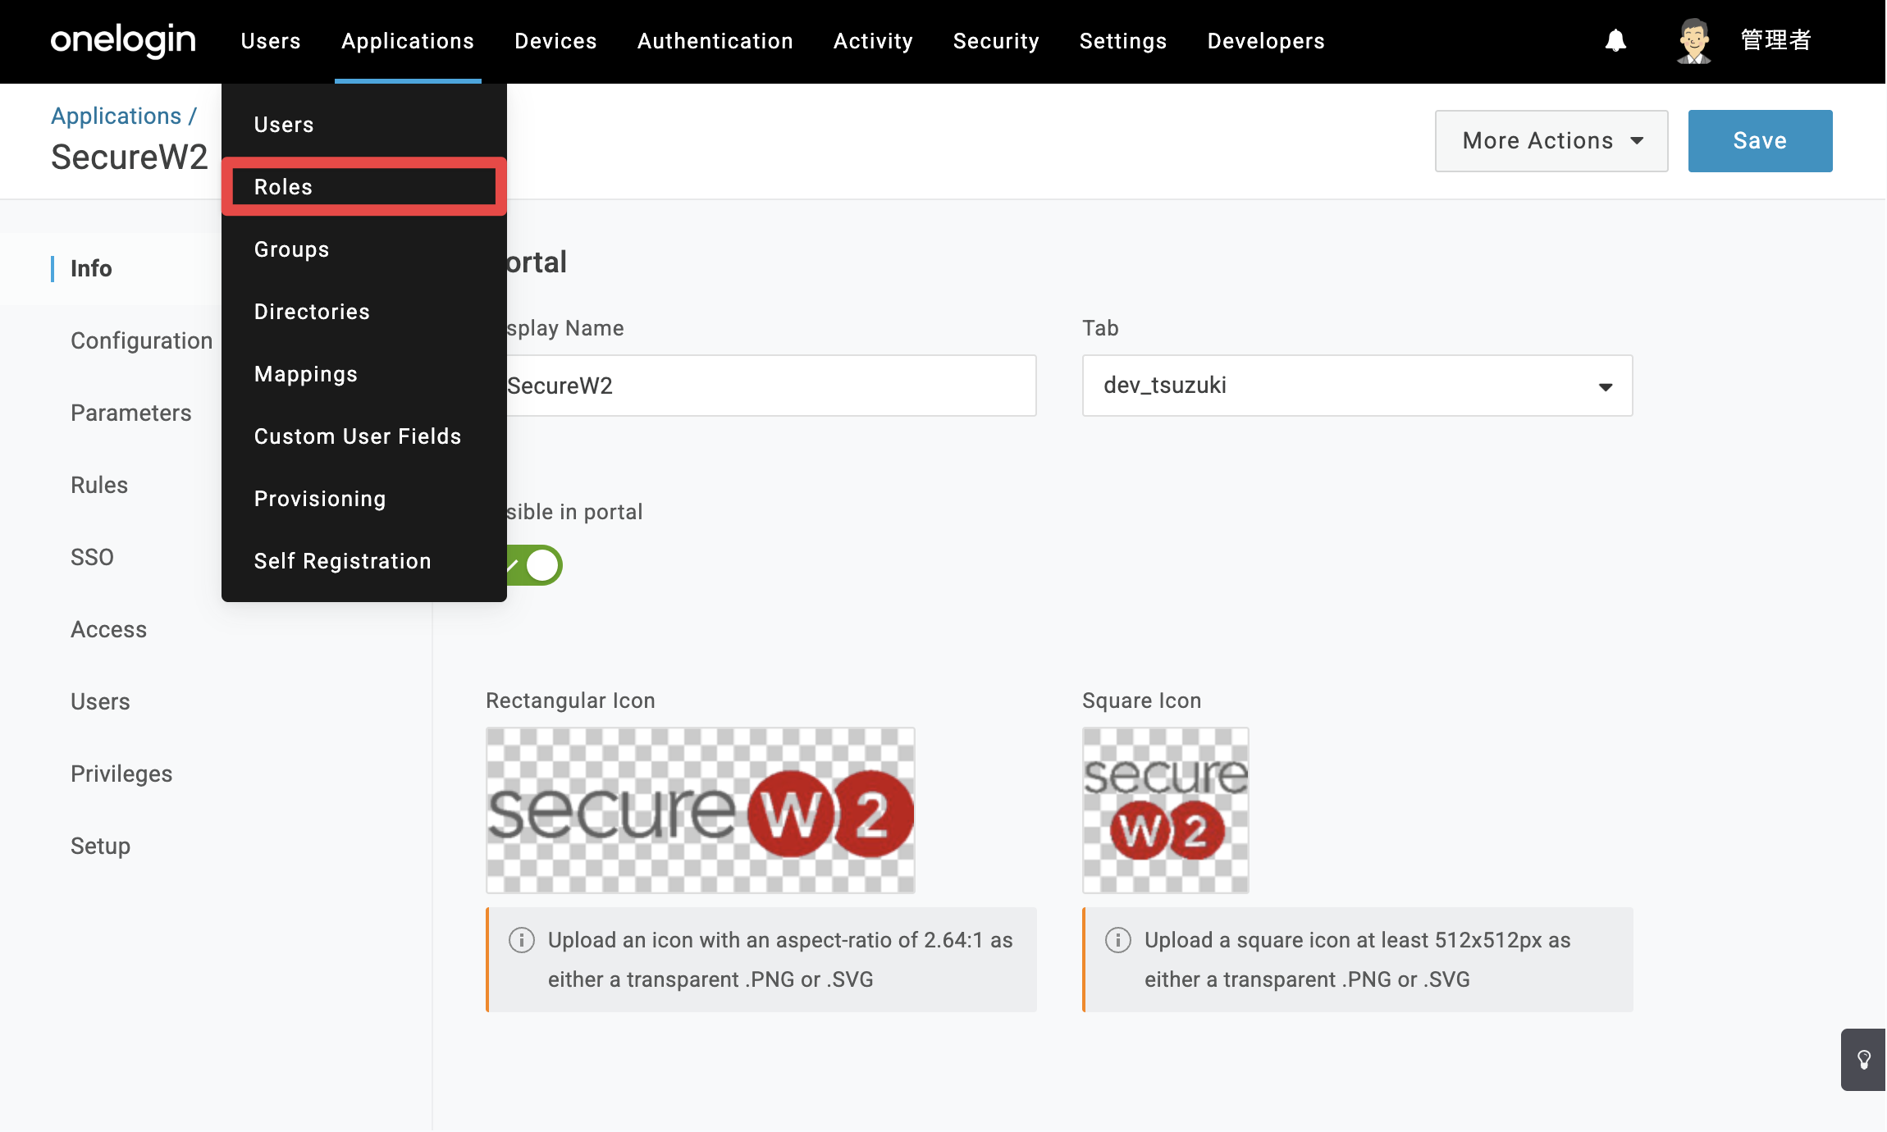Click the rectangular SecureW2 icon image
Viewport: 1887px width, 1132px height.
(x=701, y=810)
